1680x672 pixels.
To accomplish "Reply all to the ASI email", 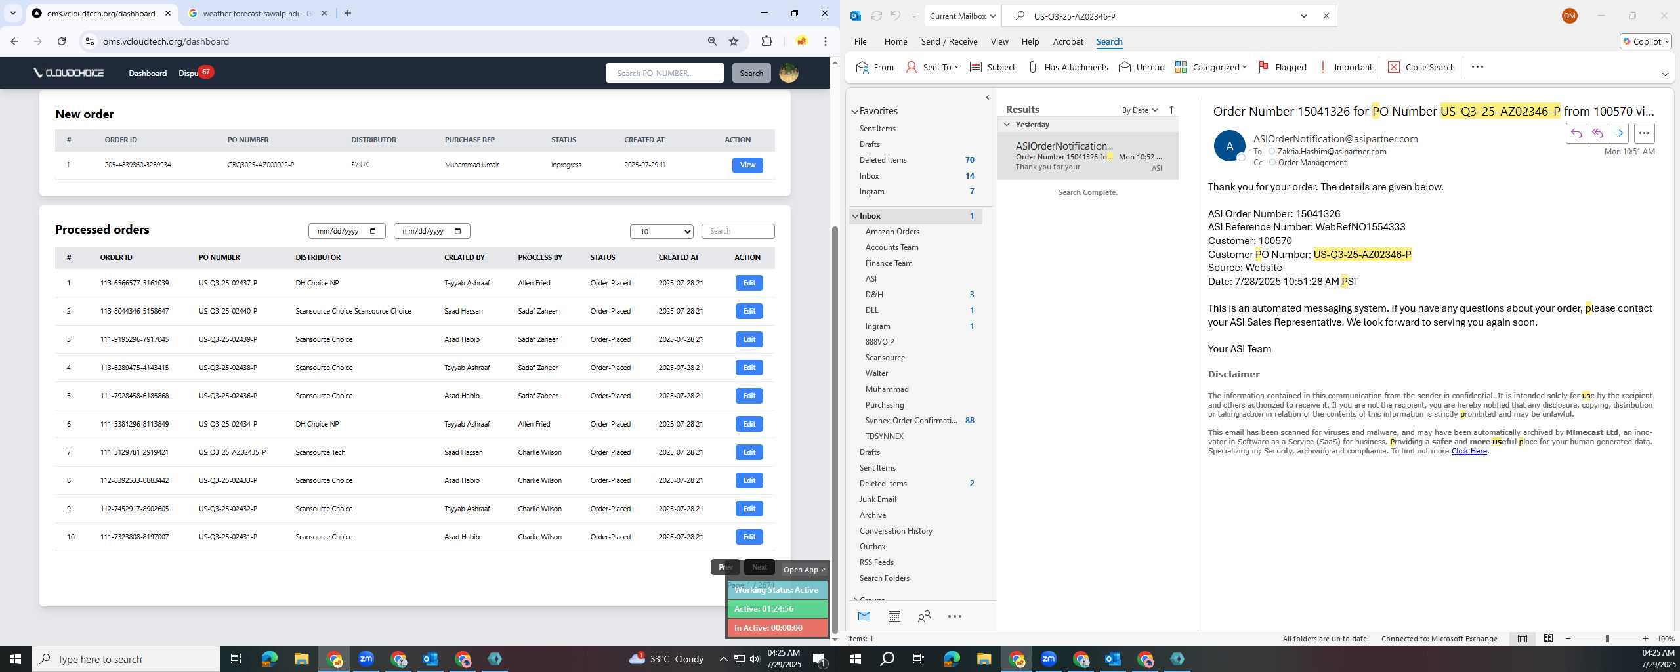I will (1597, 133).
